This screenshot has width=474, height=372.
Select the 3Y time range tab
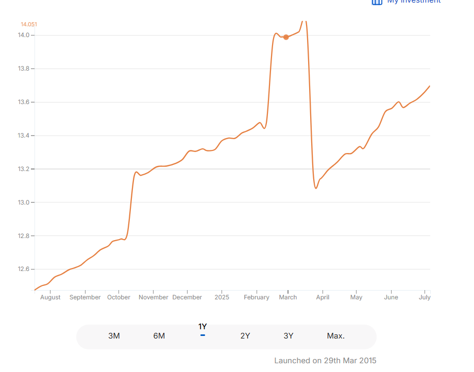[x=289, y=336]
